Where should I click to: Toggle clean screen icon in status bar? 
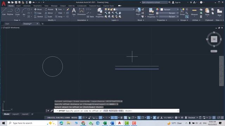219,118
